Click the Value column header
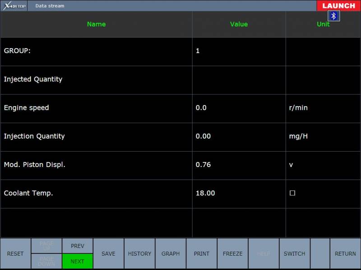This screenshot has width=361, height=270. pyautogui.click(x=239, y=24)
